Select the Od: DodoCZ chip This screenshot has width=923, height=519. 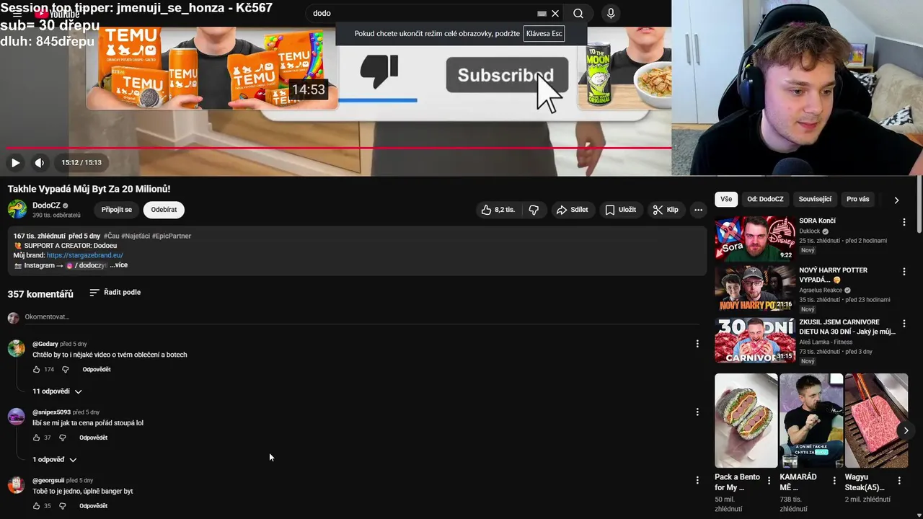(765, 200)
